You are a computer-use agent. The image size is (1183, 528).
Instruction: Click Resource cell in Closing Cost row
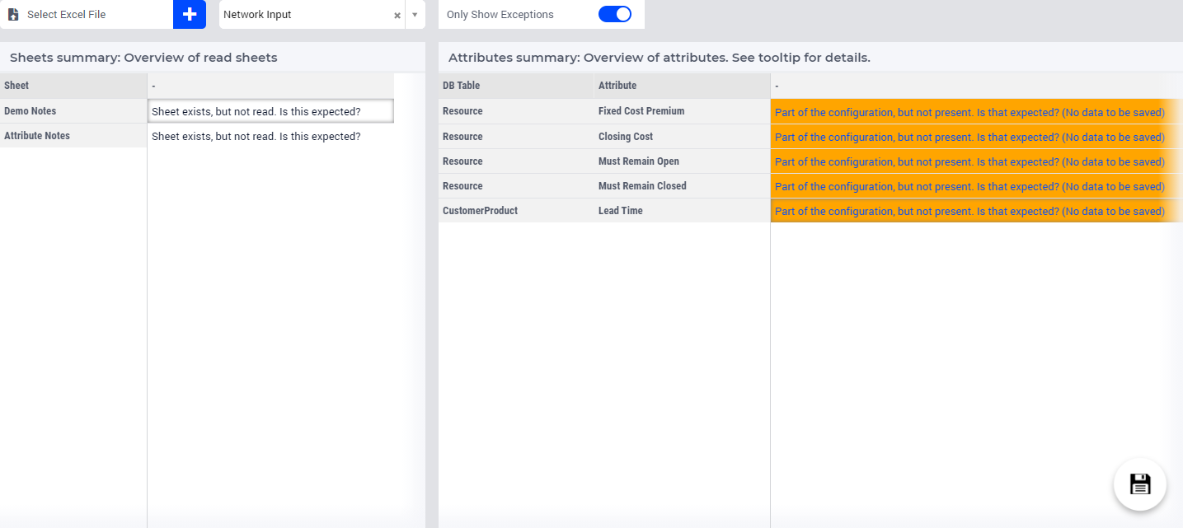coord(516,137)
